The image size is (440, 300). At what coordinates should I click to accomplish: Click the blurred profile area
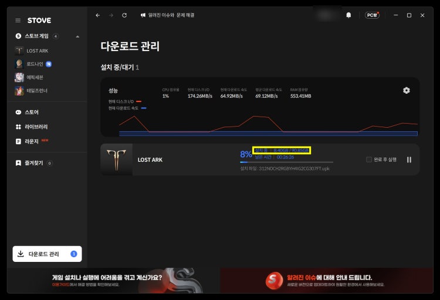coord(326,15)
